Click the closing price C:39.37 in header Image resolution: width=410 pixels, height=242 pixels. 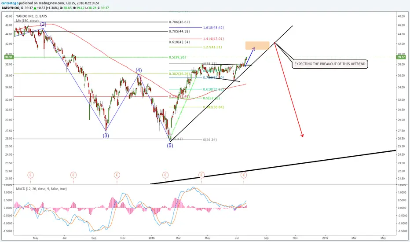pyautogui.click(x=103, y=8)
